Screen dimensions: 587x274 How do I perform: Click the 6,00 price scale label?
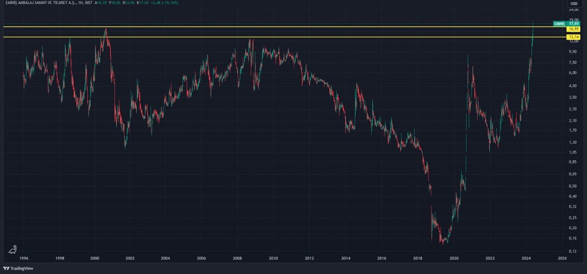click(x=574, y=73)
